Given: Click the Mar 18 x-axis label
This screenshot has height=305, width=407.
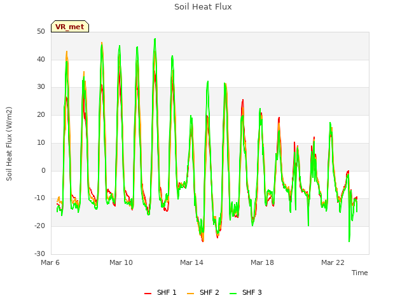Looking at the screenshot, I should click(262, 262).
